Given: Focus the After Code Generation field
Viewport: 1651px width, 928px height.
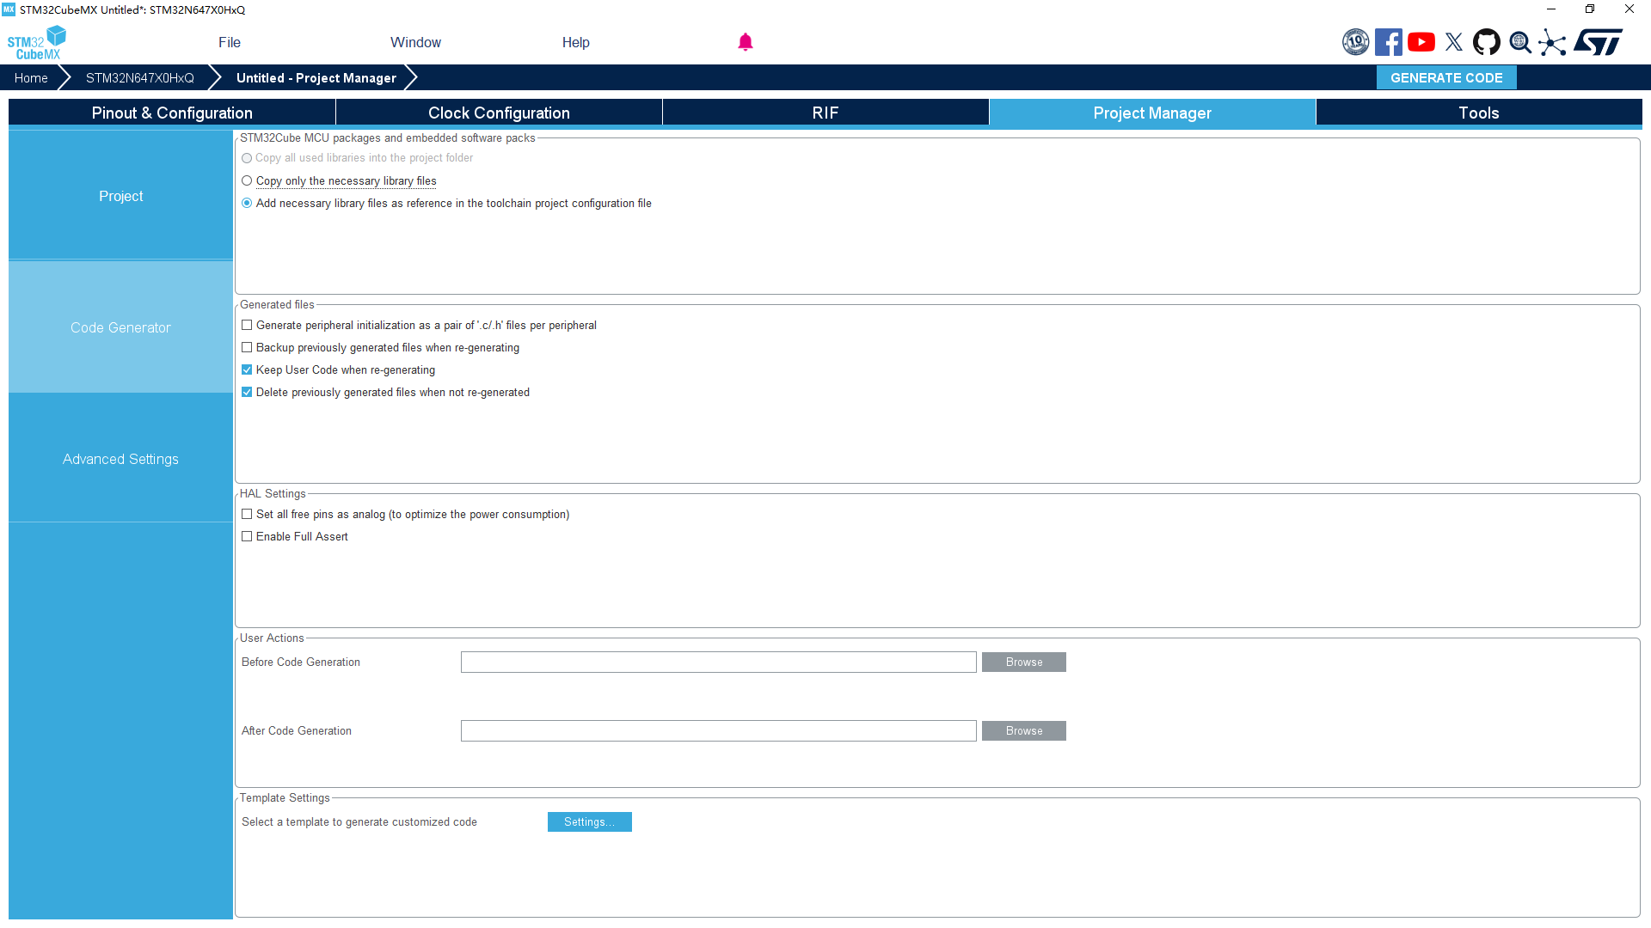Looking at the screenshot, I should (x=718, y=730).
